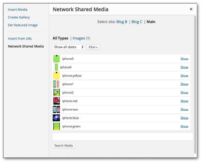Click the iphone4 thumbnail
This screenshot has width=202, height=163.
click(x=56, y=67)
